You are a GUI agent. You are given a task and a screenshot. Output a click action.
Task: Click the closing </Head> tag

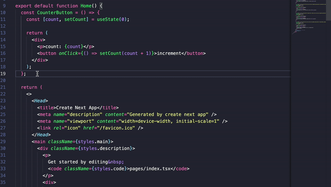pyautogui.click(x=41, y=135)
